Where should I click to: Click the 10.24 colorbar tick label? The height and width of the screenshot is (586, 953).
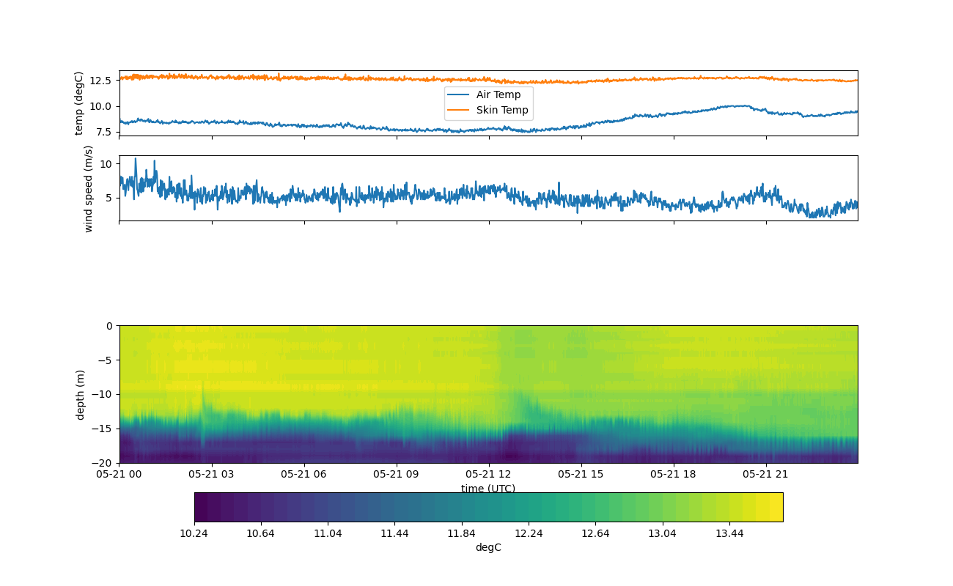pos(194,533)
